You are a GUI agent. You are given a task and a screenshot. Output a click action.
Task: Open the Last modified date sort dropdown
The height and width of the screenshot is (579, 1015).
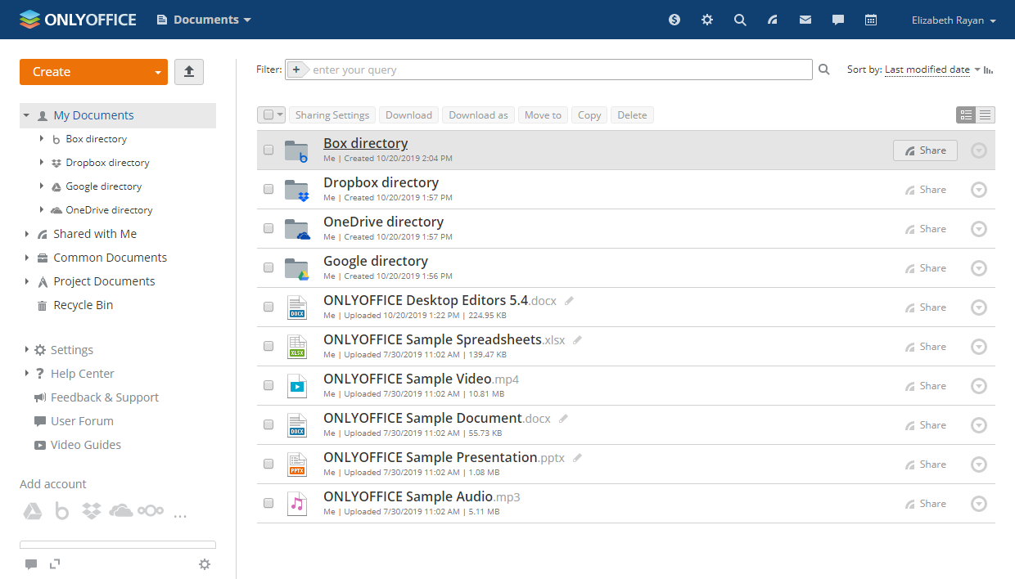point(932,70)
